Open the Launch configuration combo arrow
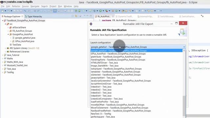Viewport: 210px width, 118px height. click(184, 47)
